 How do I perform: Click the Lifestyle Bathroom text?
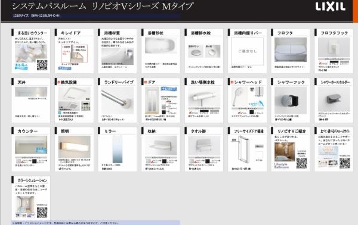pyautogui.click(x=282, y=165)
